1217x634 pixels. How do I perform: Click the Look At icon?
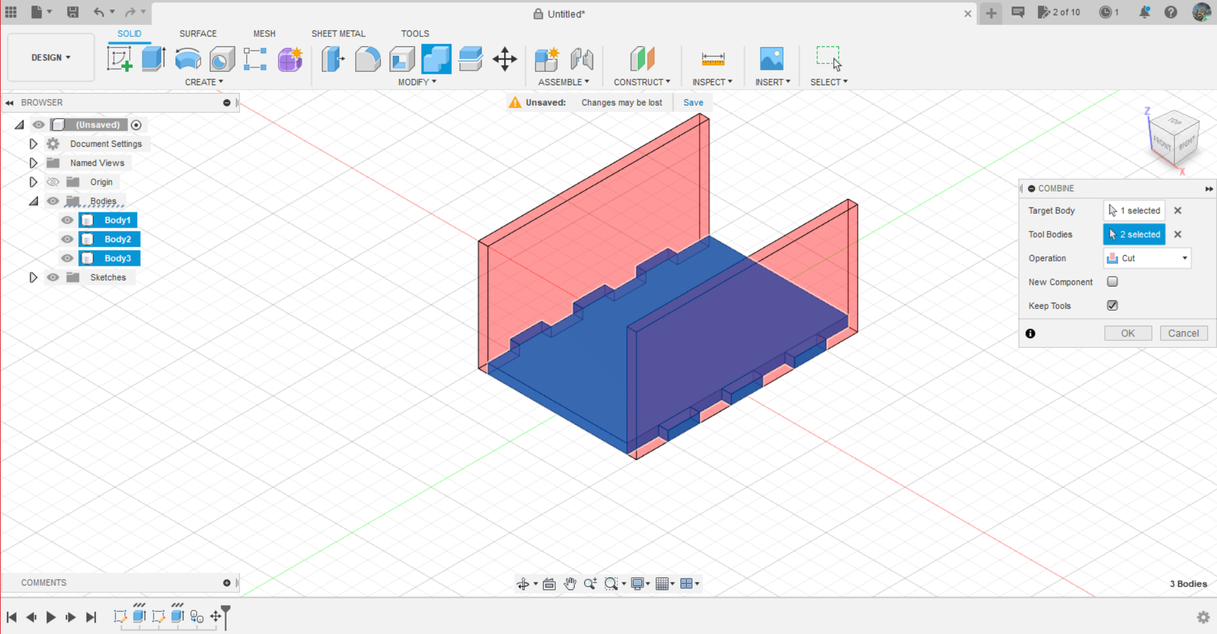coord(549,584)
